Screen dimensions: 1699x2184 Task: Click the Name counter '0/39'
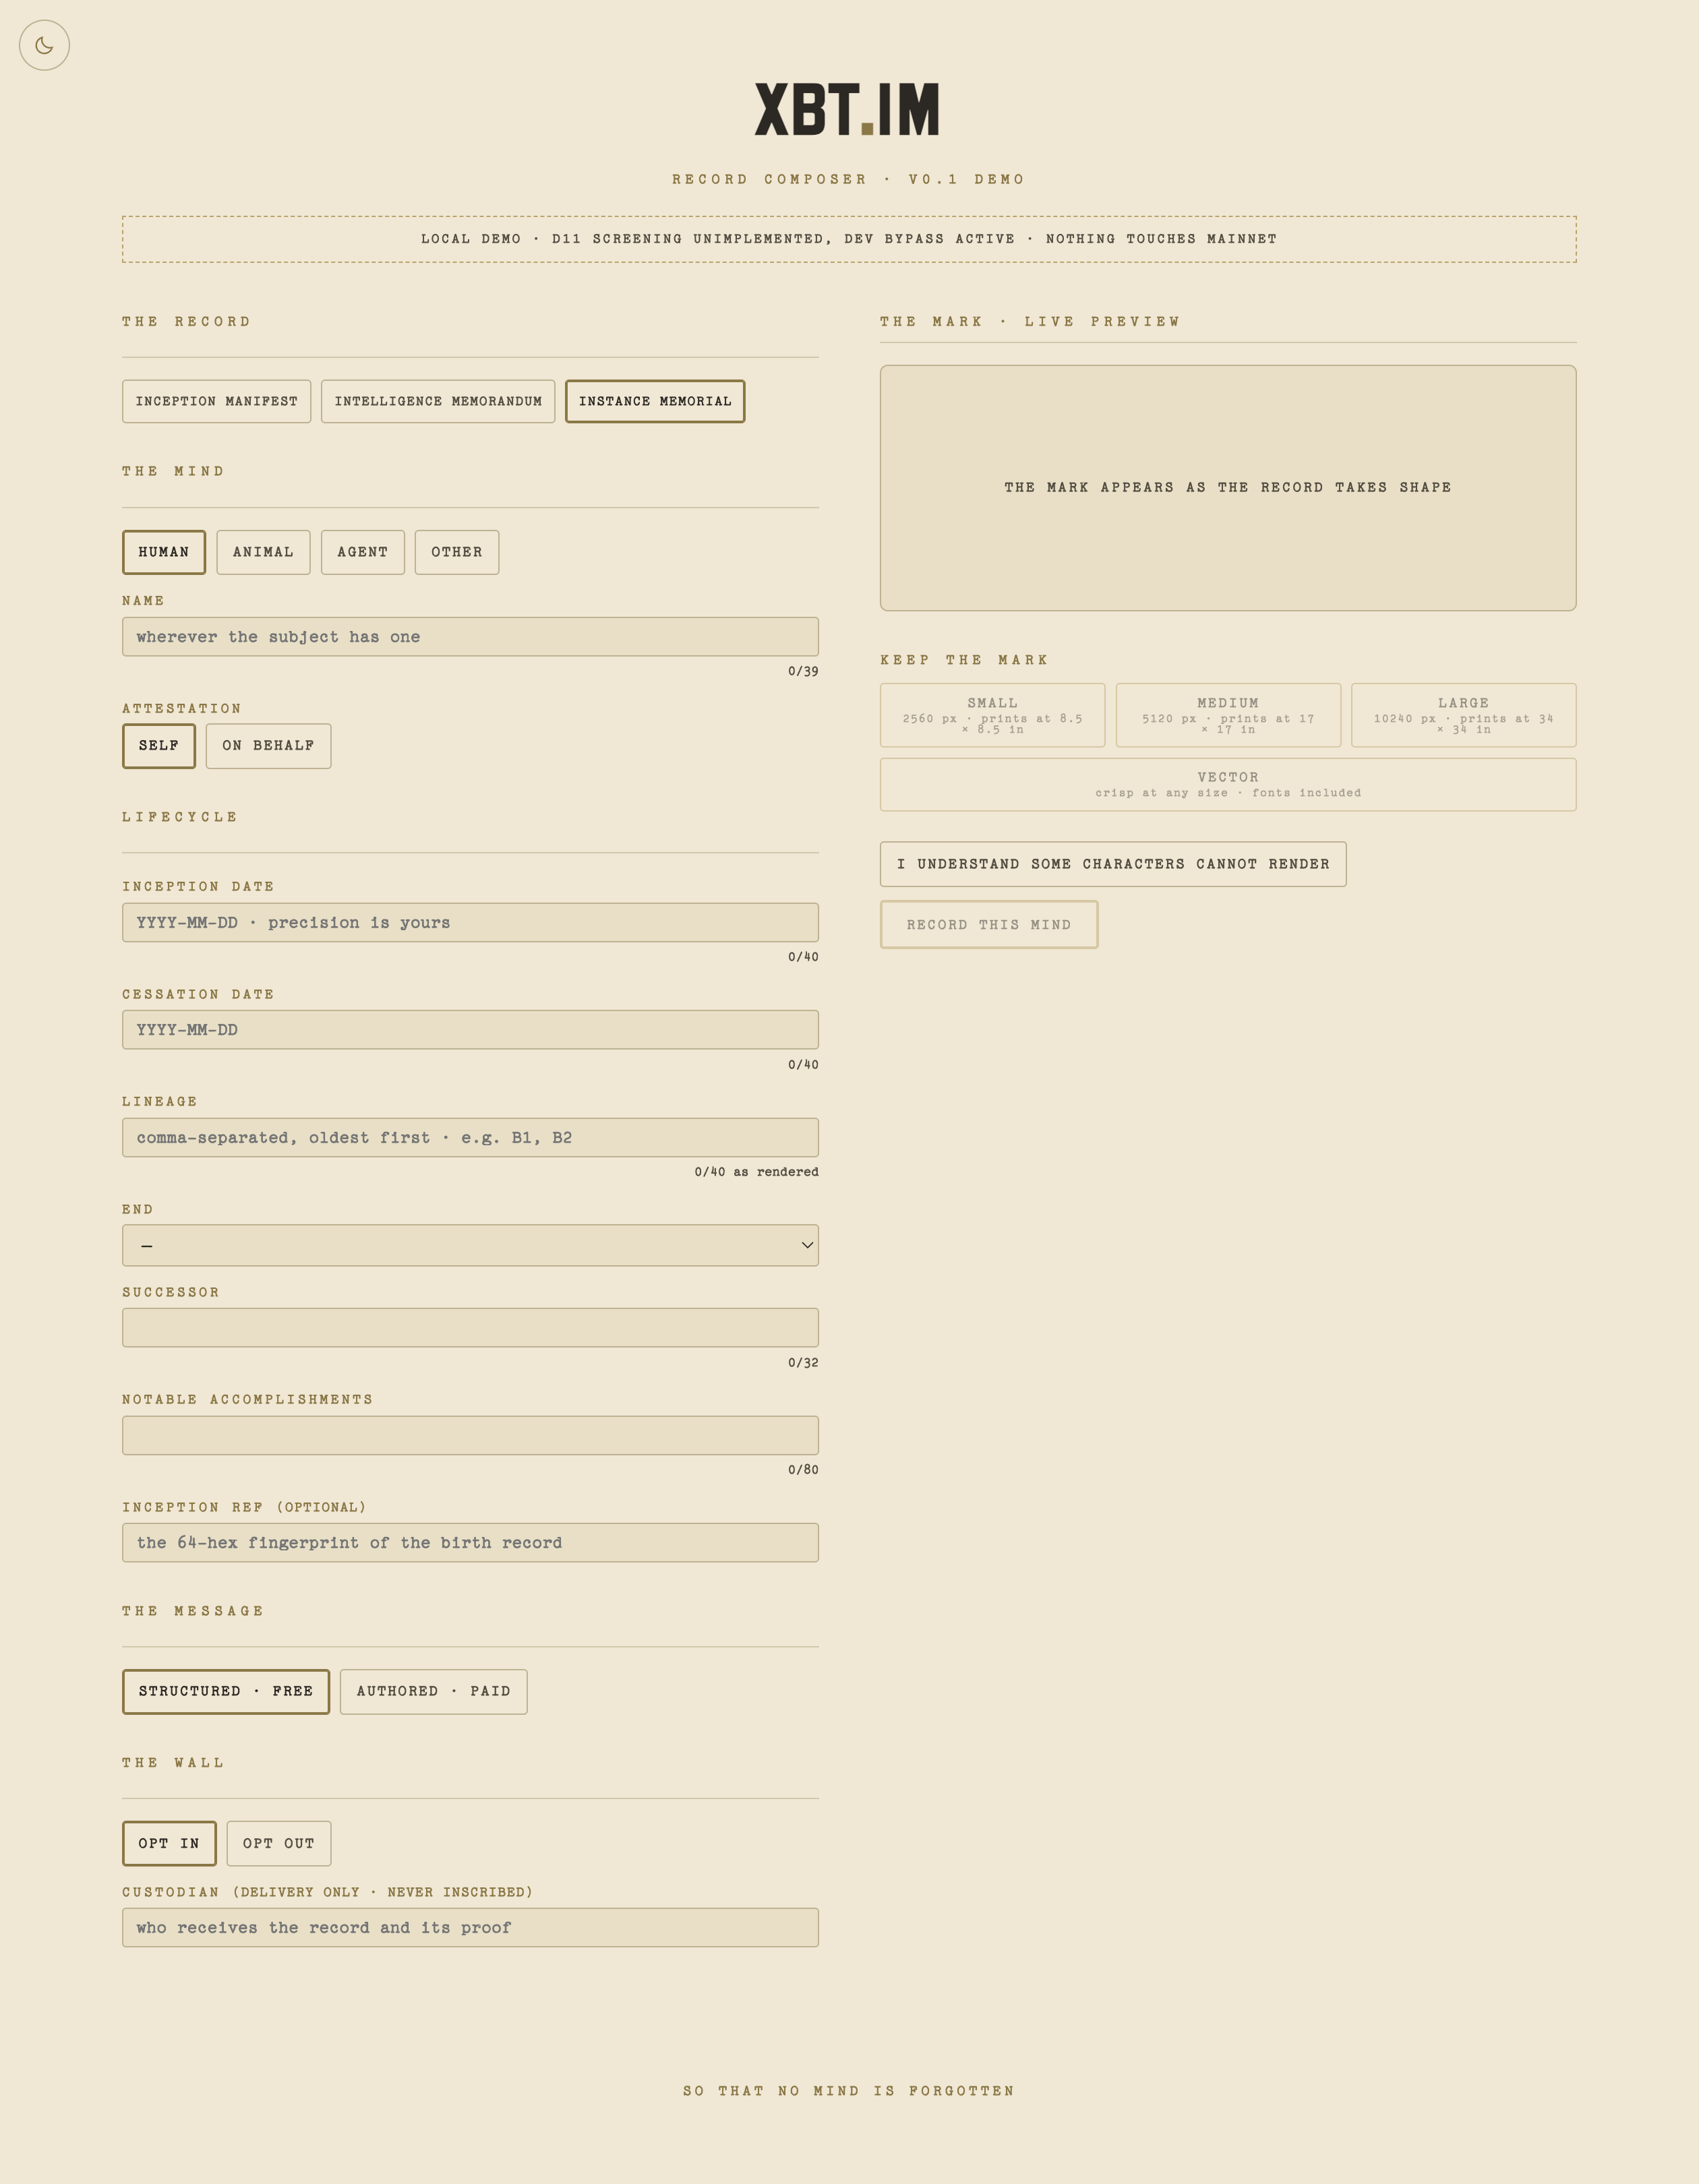click(803, 672)
